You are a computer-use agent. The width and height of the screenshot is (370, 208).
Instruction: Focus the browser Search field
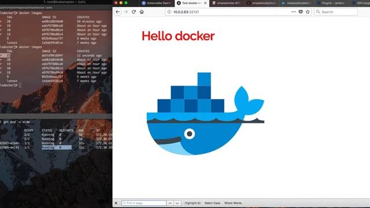[x=336, y=12]
